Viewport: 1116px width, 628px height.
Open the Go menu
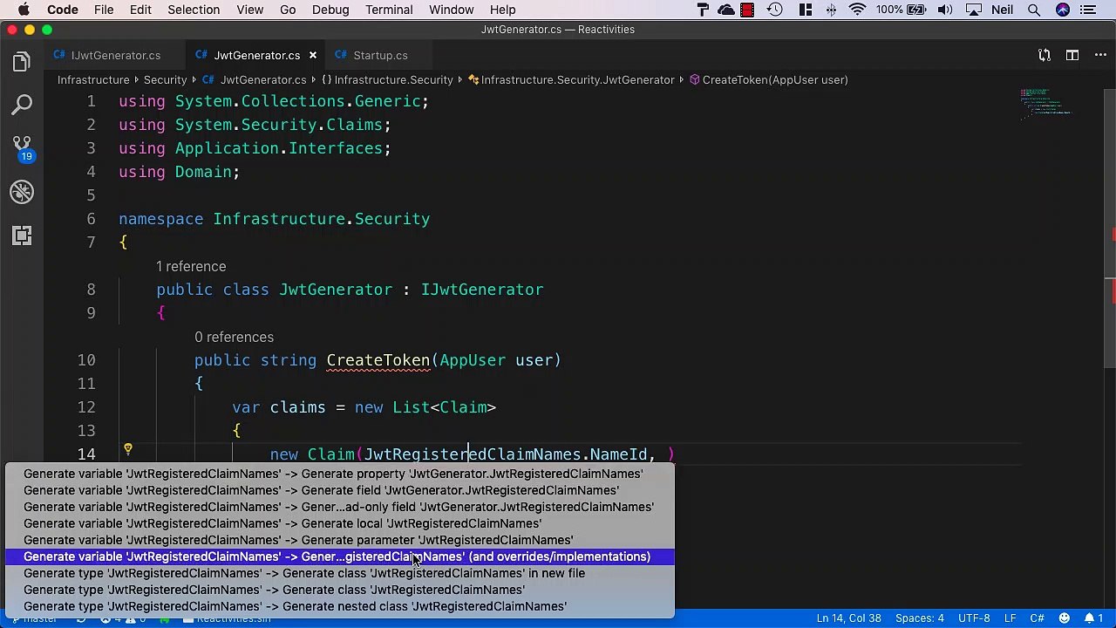point(288,10)
